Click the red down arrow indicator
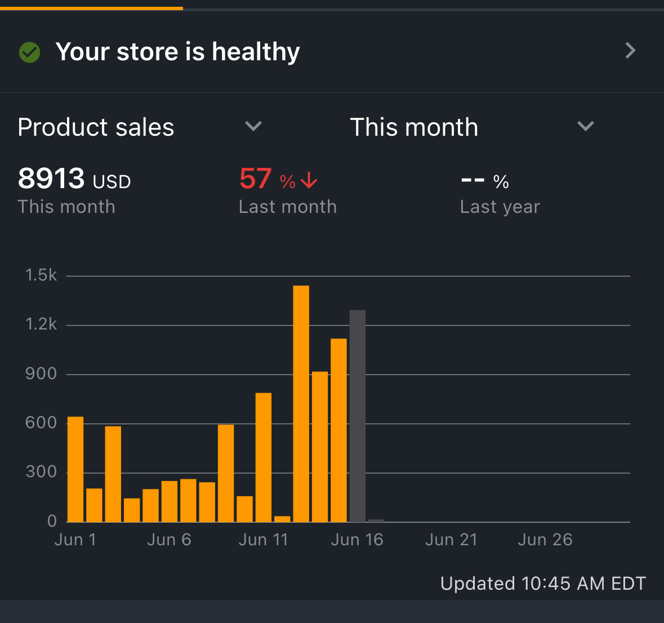The image size is (664, 623). [309, 180]
